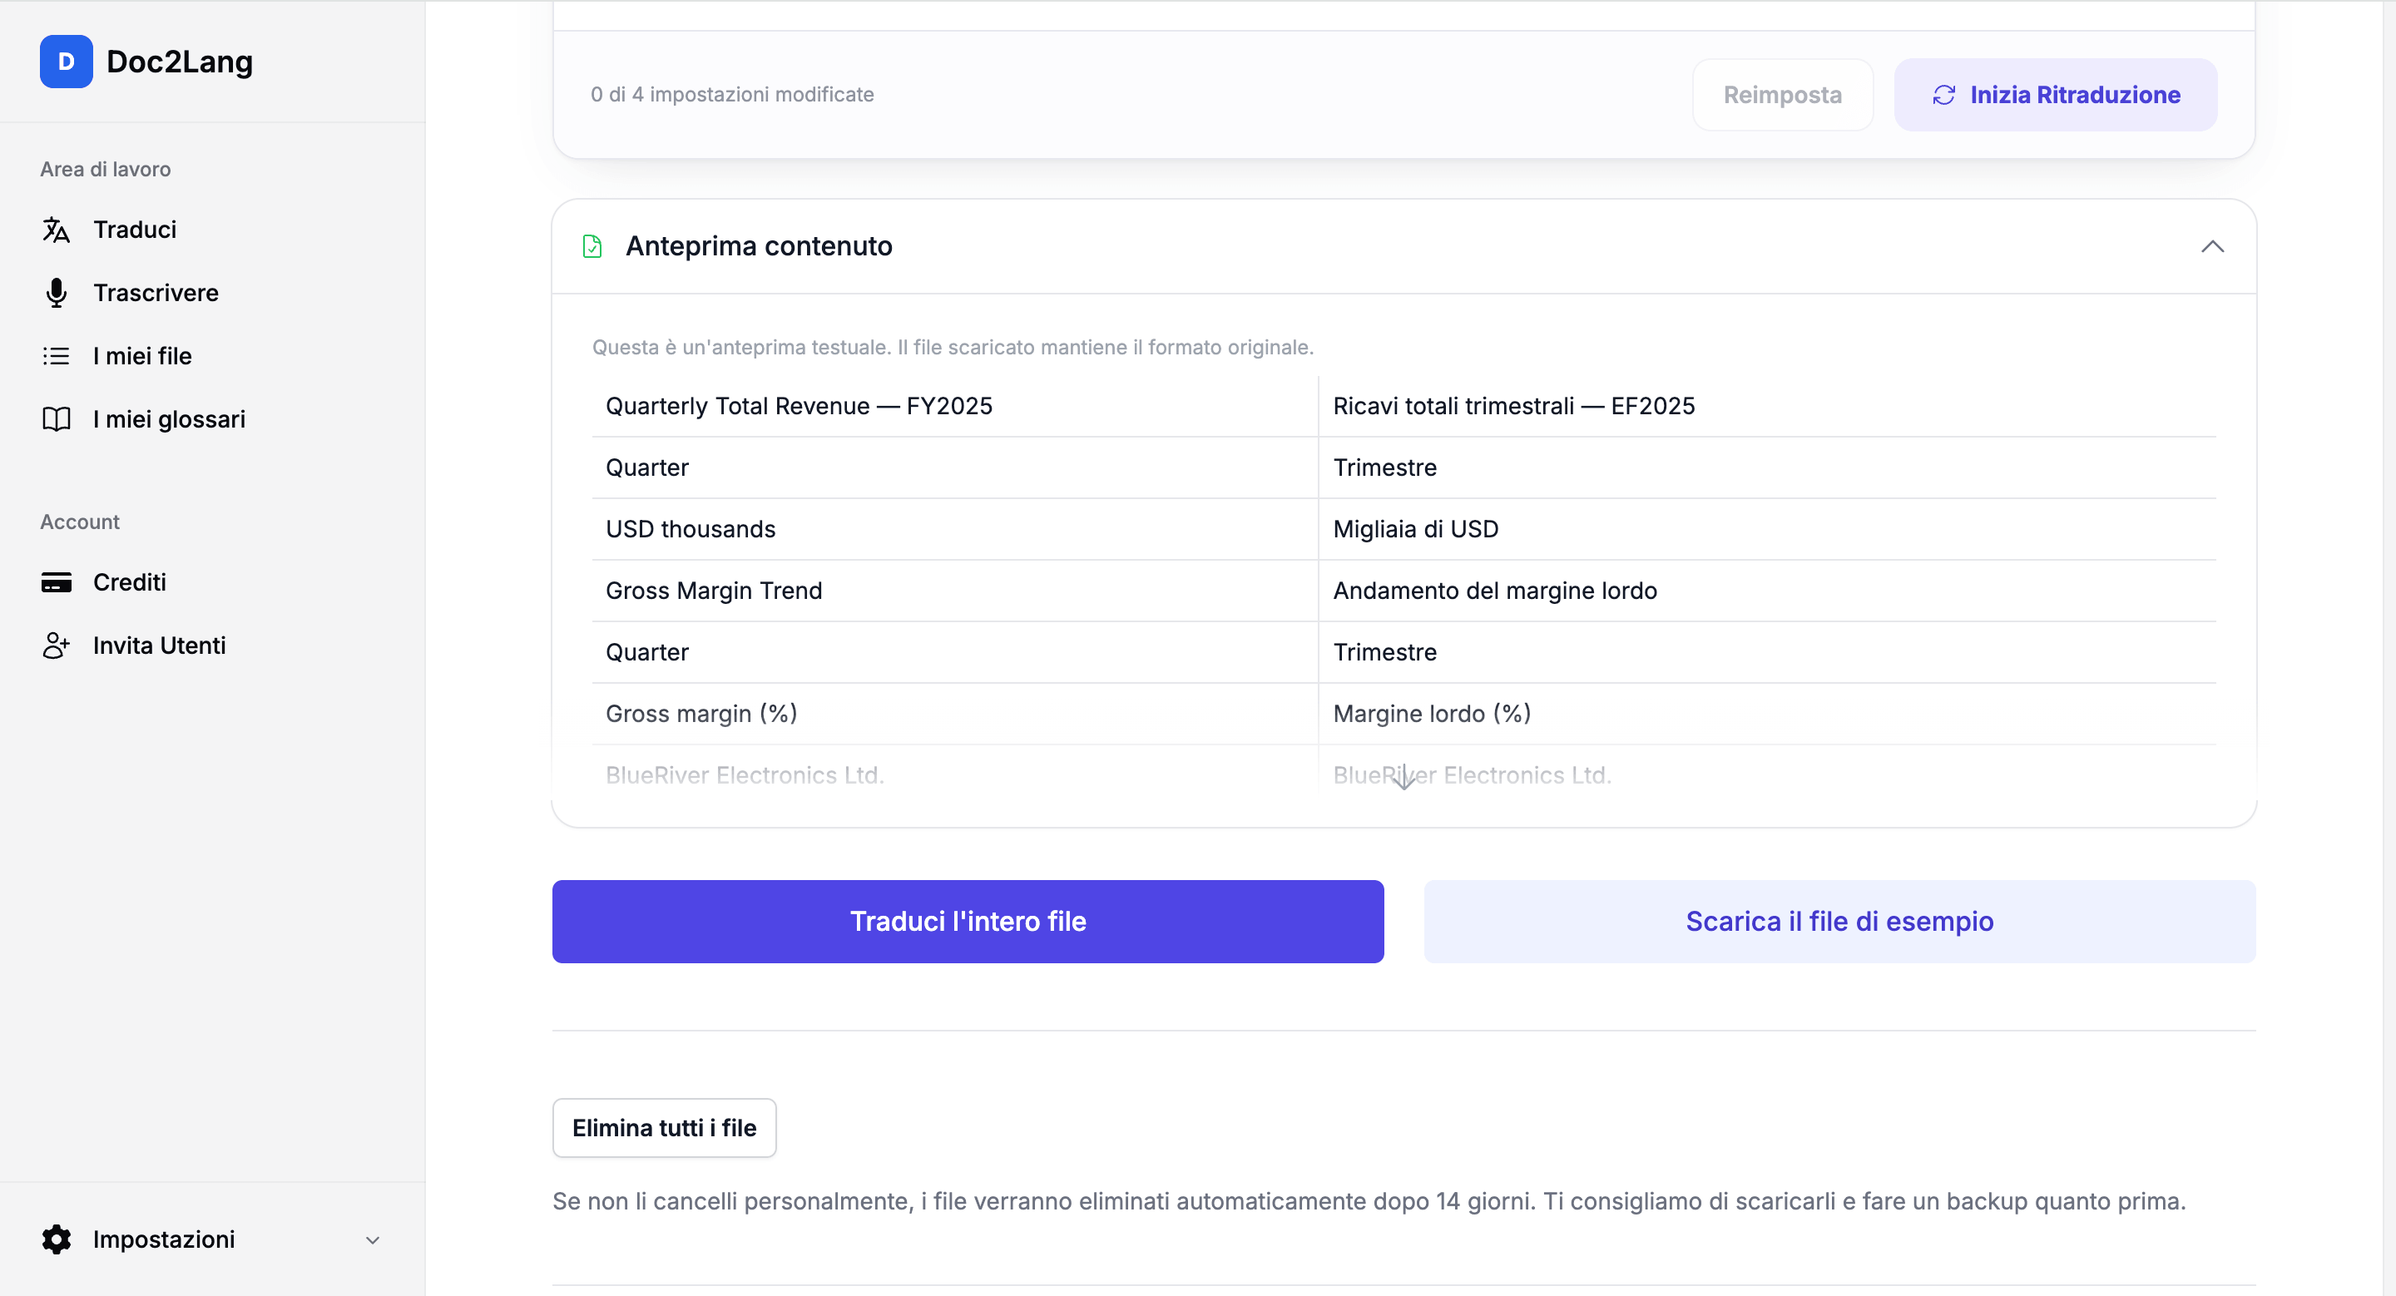2396x1296 pixels.
Task: Click the preview note 'Questa è un'anteprima testuale'
Action: pyautogui.click(x=953, y=347)
